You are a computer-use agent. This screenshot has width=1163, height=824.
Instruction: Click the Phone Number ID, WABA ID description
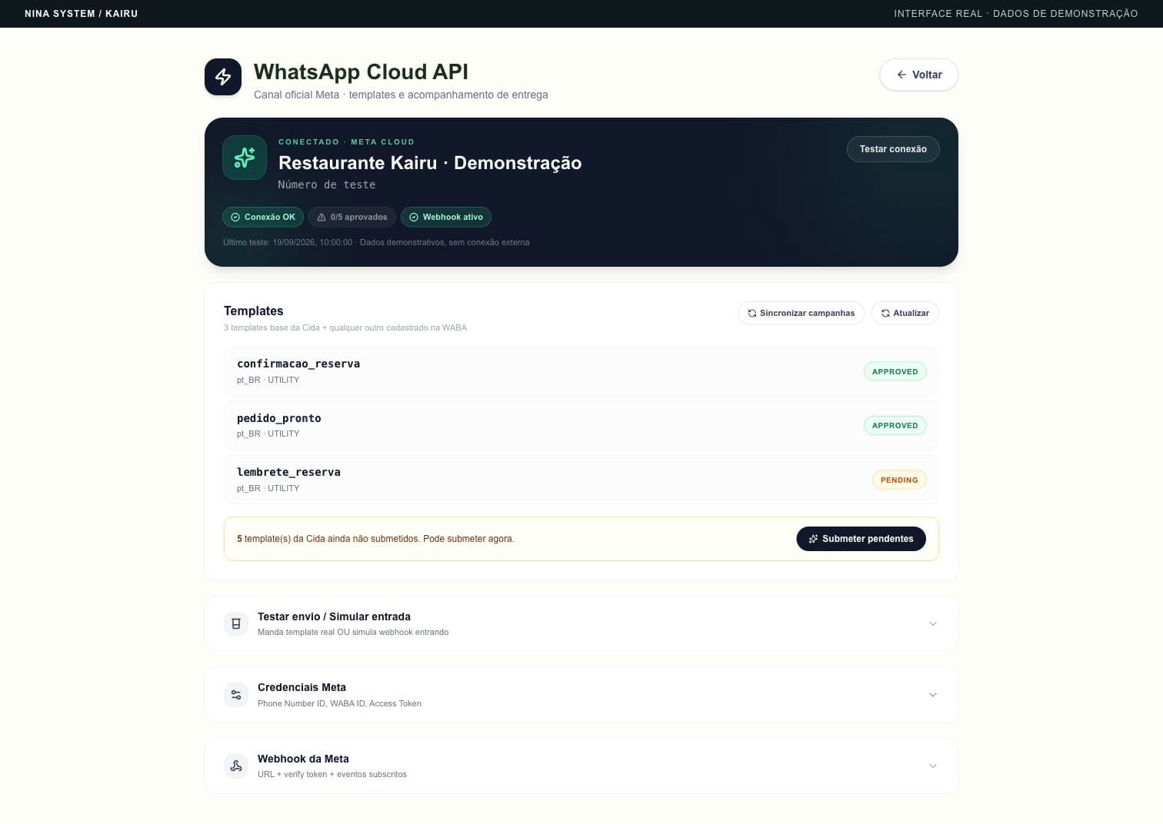click(339, 703)
